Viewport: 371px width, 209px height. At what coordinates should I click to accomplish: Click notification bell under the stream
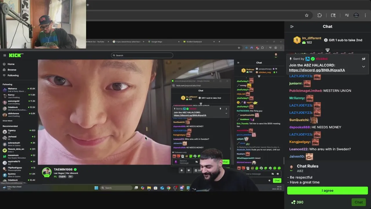pyautogui.click(x=182, y=170)
